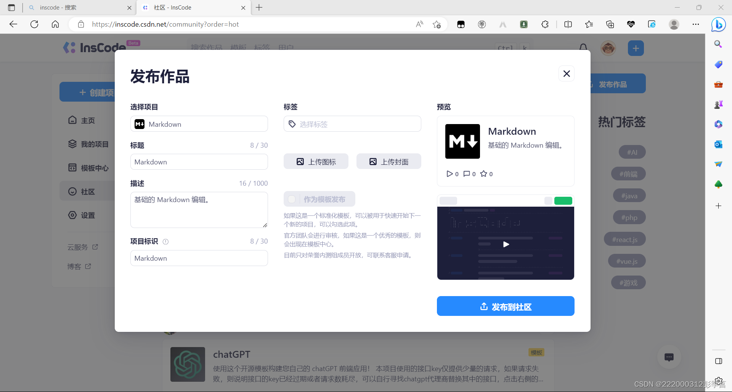This screenshot has height=392, width=732.
Task: Click the comment count icon in preview
Action: pos(467,174)
